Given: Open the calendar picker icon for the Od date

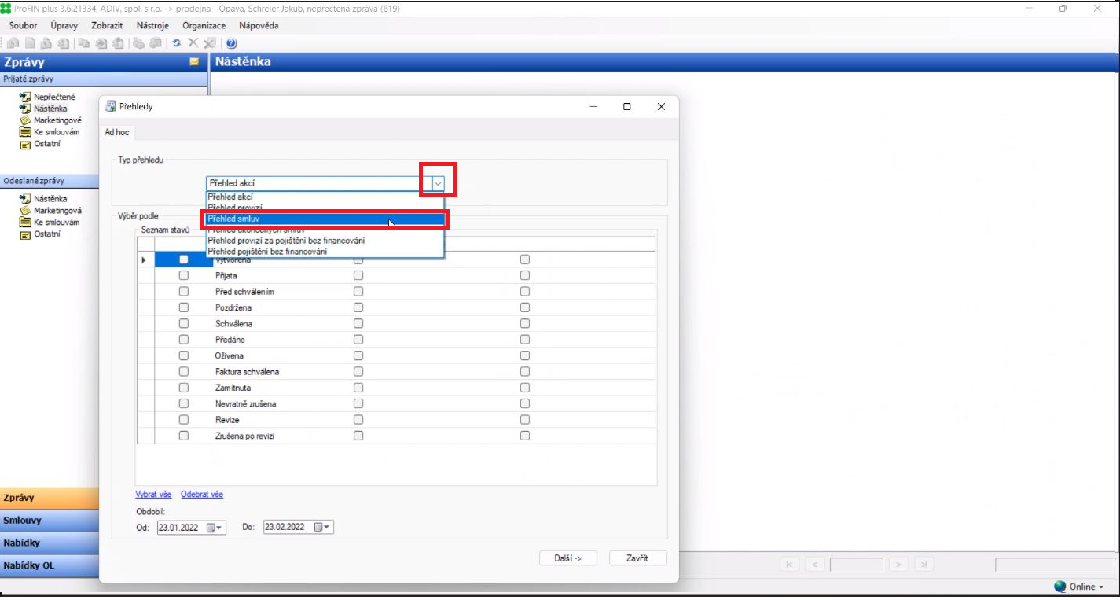Looking at the screenshot, I should 215,528.
